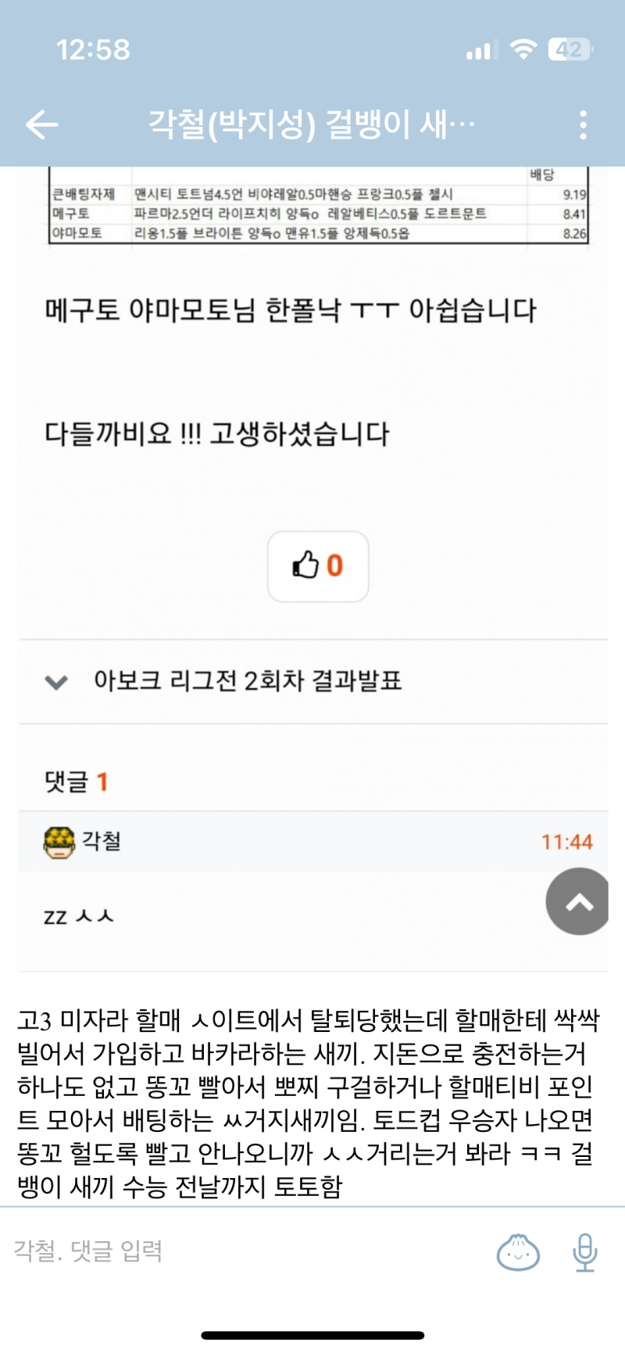Tap the comment text zz ㅅㅅ

point(79,916)
